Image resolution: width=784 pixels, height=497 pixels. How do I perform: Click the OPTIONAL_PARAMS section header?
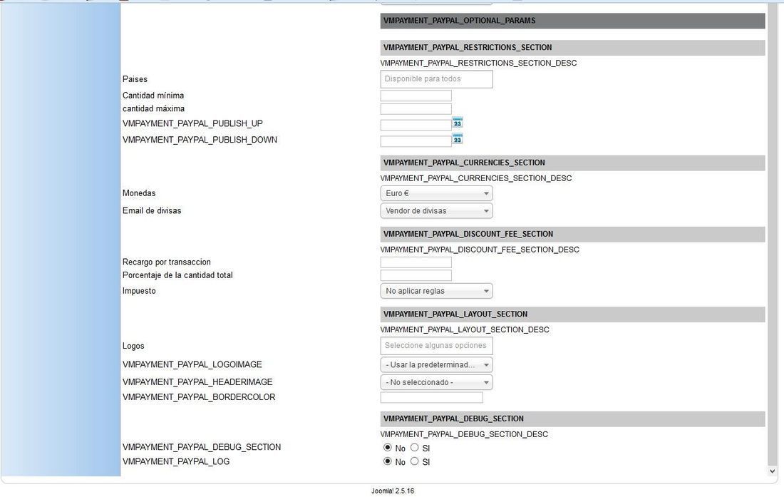point(572,21)
